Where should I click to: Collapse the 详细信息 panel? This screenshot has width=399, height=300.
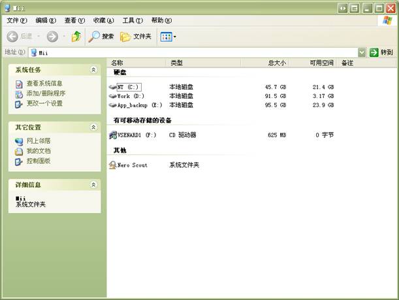pos(93,185)
